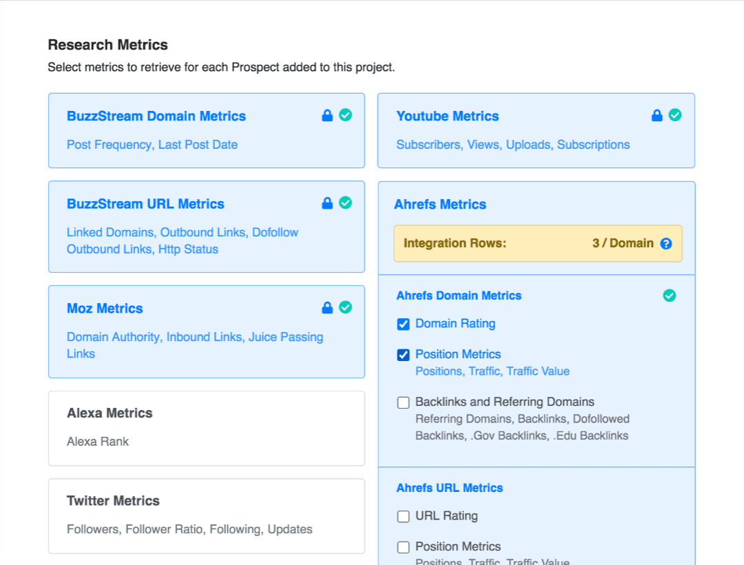The image size is (744, 565).
Task: Uncheck the Domain Rating checkbox
Action: 403,324
